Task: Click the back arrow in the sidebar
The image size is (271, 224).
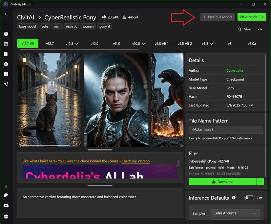Action: (x=6, y=14)
